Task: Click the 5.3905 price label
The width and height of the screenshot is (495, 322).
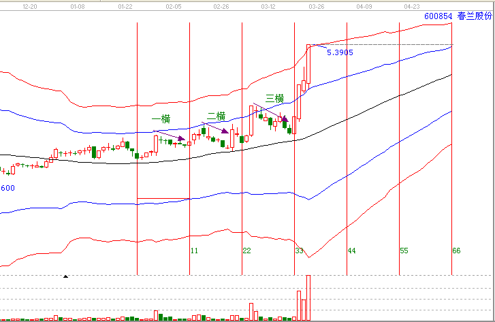Action: point(340,52)
